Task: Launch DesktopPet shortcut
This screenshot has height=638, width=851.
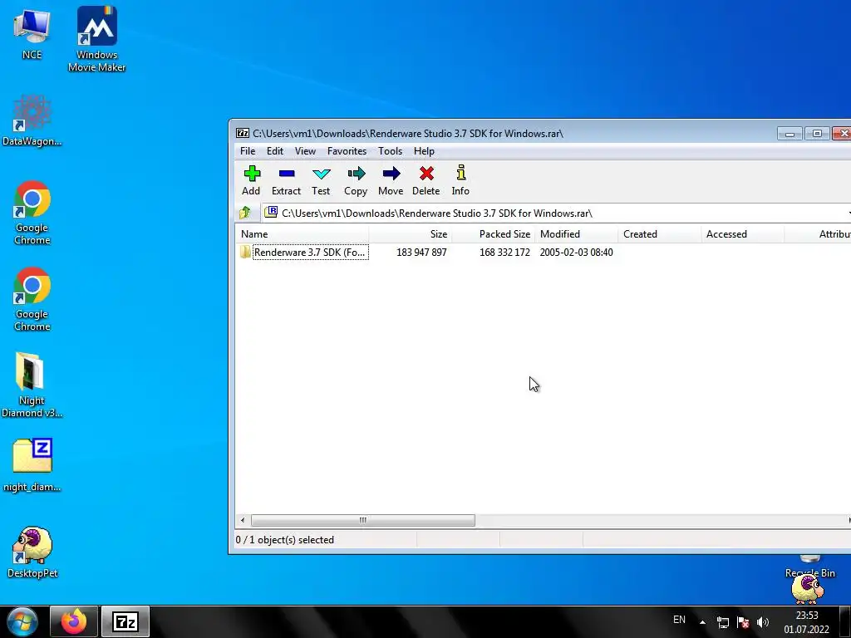Action: click(32, 552)
